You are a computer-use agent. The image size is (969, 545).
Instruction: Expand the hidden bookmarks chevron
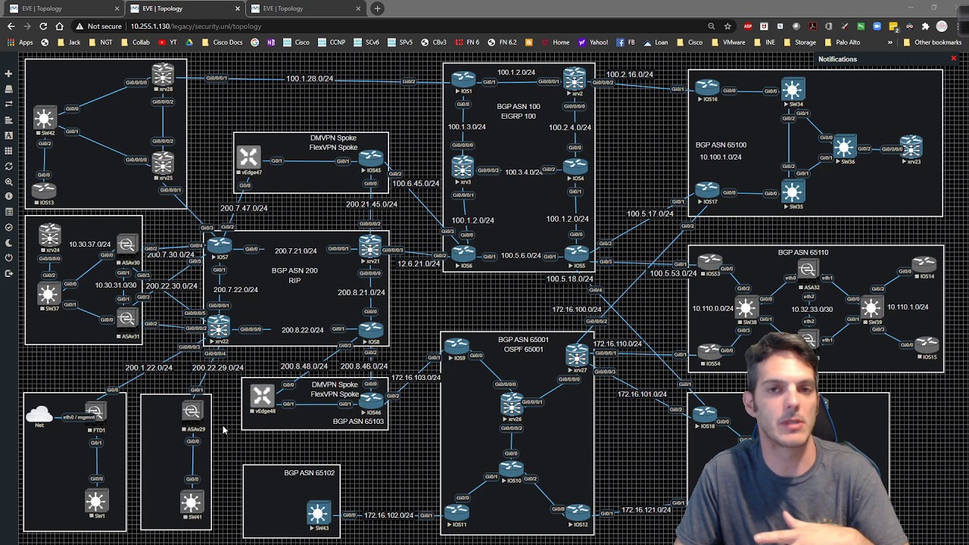[890, 42]
